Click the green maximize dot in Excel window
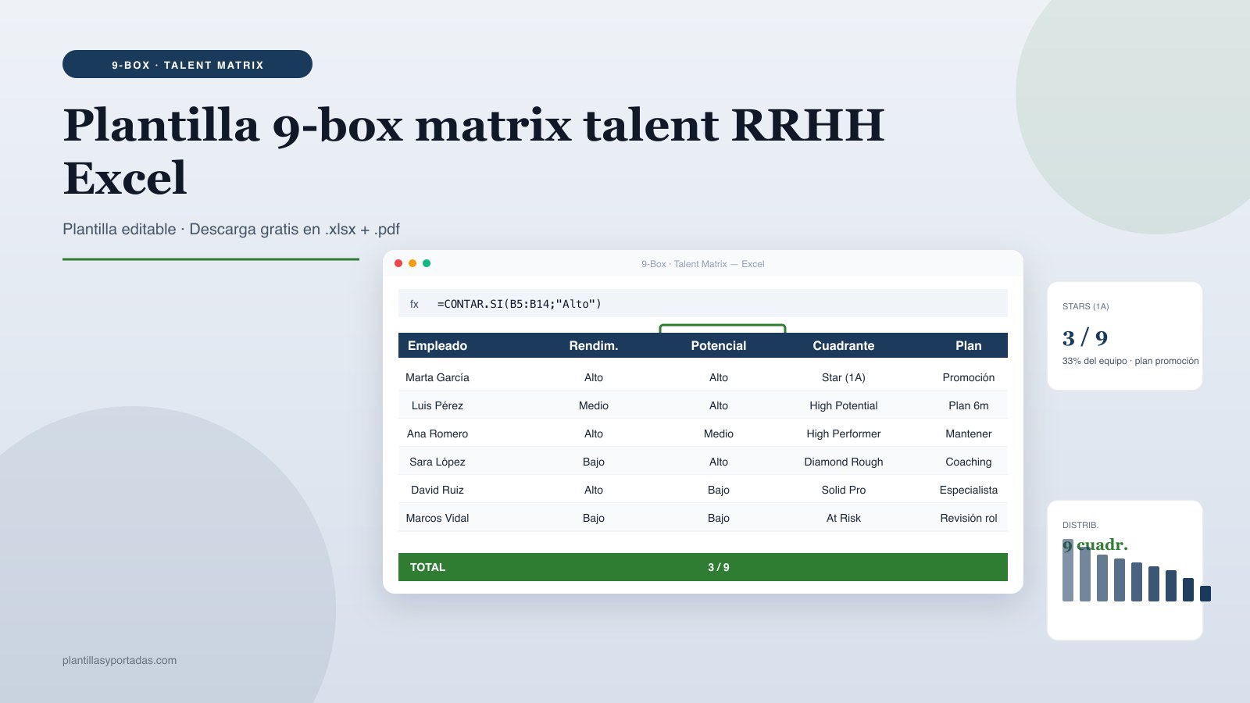The height and width of the screenshot is (703, 1250). (427, 263)
